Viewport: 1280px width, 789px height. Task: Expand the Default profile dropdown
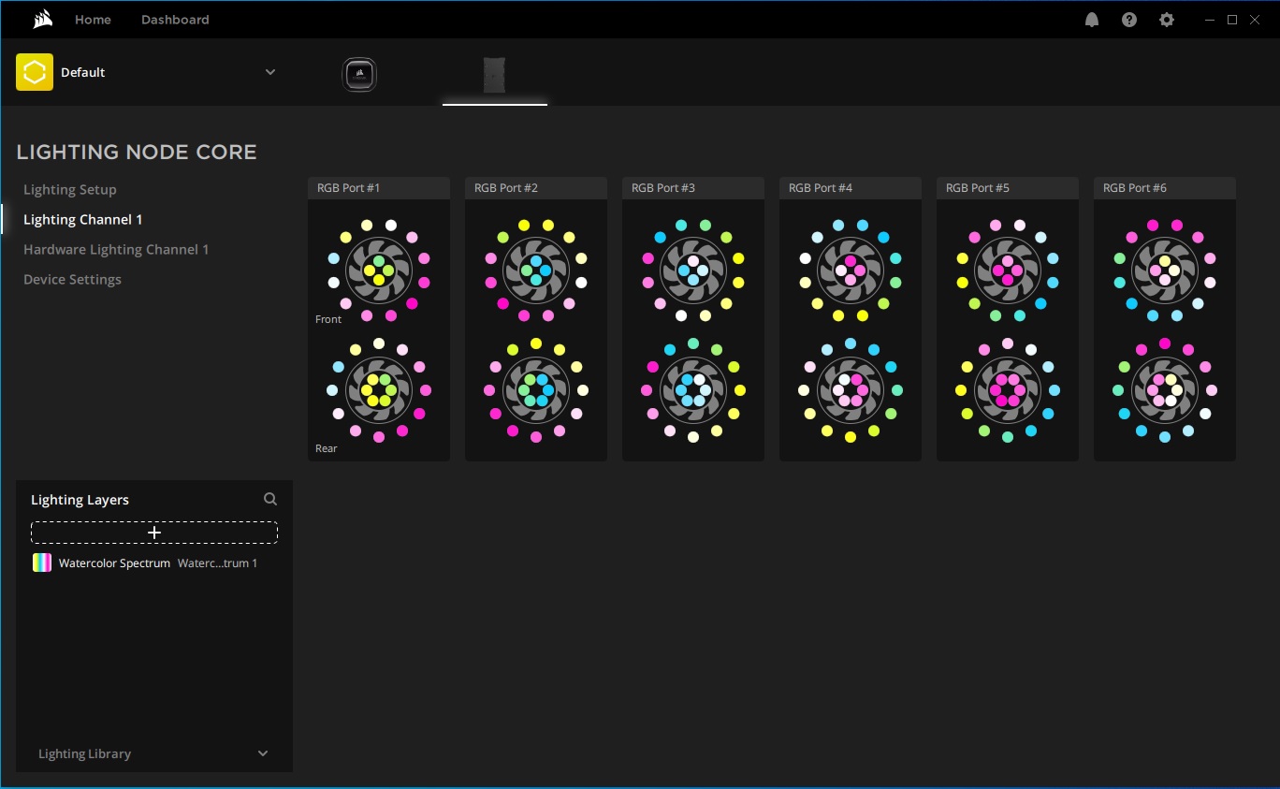(270, 72)
